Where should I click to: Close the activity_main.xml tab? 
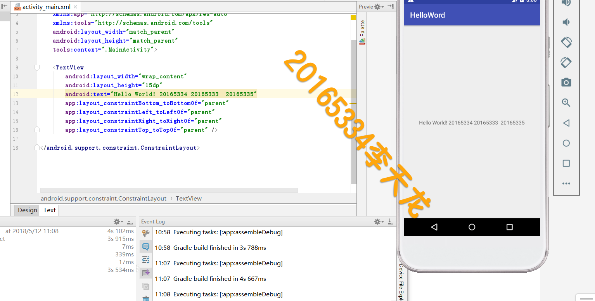click(x=75, y=7)
